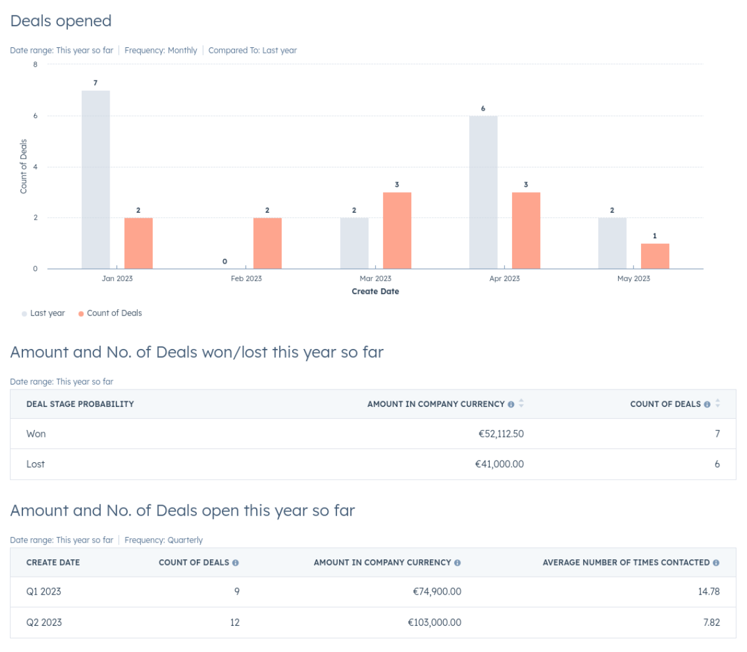Click info icon beside Amount in Company Currency in open deals table
Screen dimensions: 747x652
457,562
